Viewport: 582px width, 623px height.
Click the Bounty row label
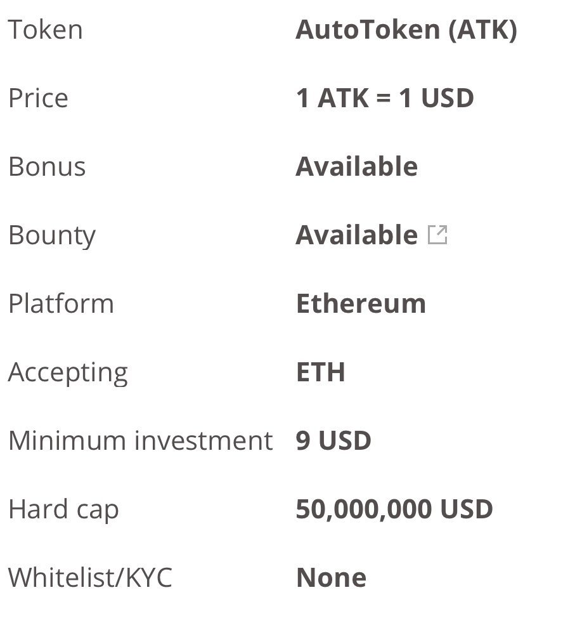[52, 235]
